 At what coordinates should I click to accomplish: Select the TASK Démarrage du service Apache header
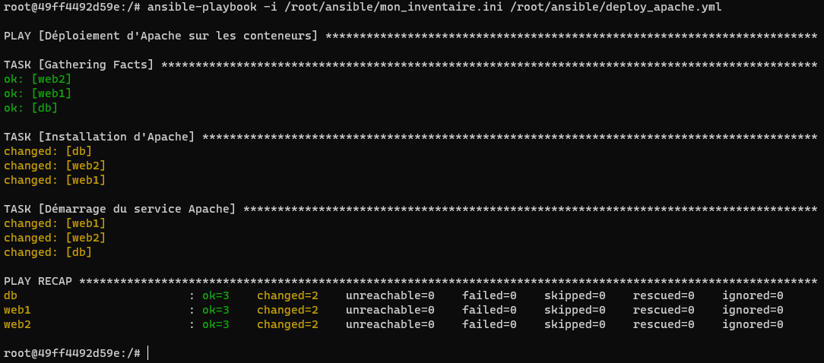pyautogui.click(x=120, y=209)
